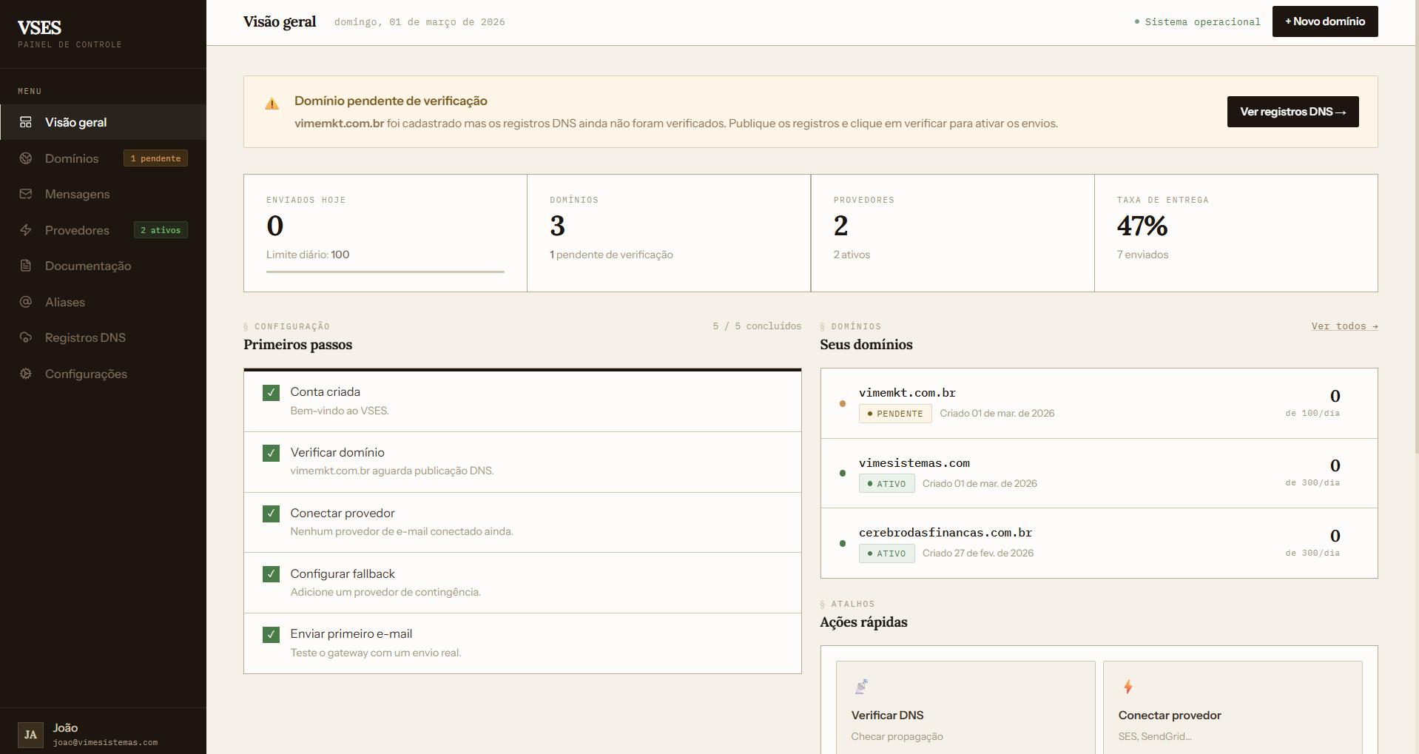Image resolution: width=1419 pixels, height=754 pixels.
Task: Click the link icon next to Registros DNS
Action: click(26, 338)
